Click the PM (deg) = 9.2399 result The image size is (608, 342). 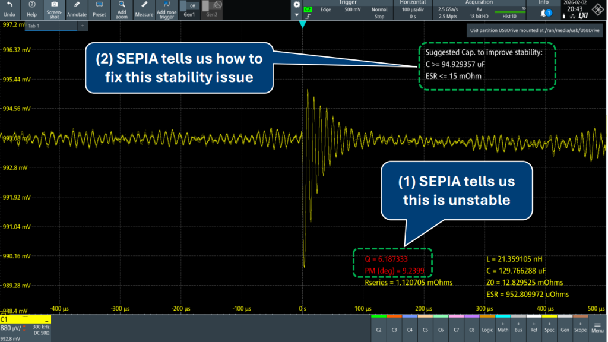tap(394, 271)
